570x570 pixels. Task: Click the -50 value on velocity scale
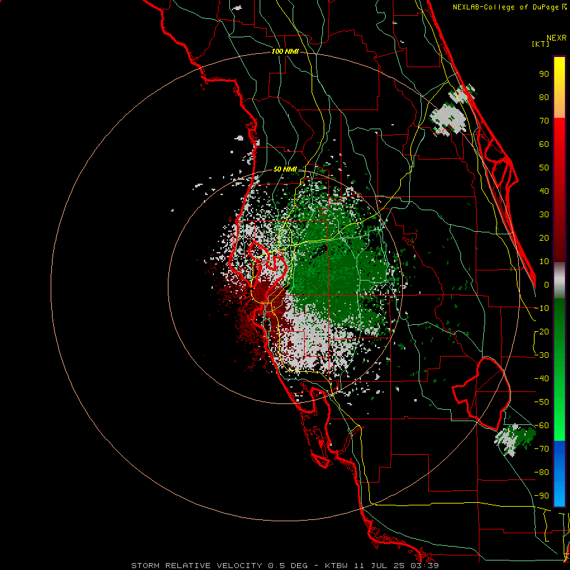tap(541, 402)
